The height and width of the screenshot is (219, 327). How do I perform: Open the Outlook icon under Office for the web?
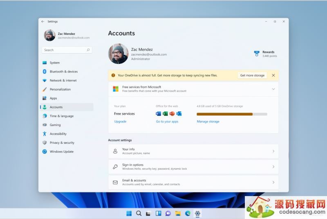[x=179, y=114]
